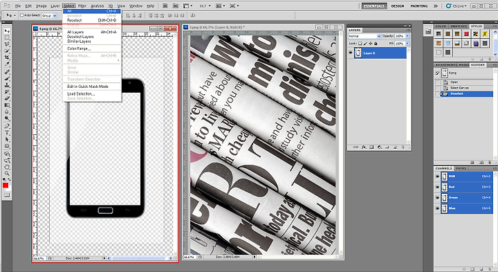This screenshot has height=272, width=498.
Task: Open the layer Opacity slider arrow
Action: coord(407,36)
